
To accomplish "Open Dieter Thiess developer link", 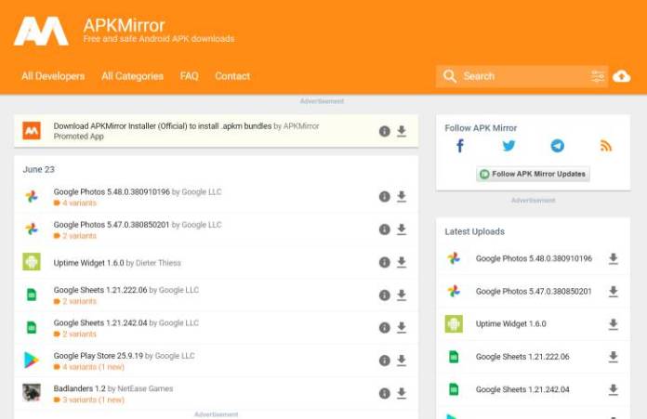I will (158, 263).
